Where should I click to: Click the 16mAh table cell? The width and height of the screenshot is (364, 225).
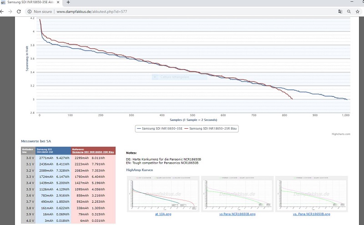point(48,215)
